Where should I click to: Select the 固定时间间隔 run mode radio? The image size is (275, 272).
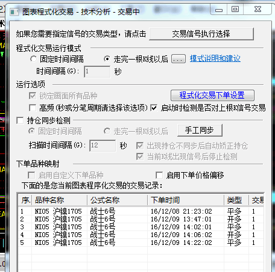34,59
